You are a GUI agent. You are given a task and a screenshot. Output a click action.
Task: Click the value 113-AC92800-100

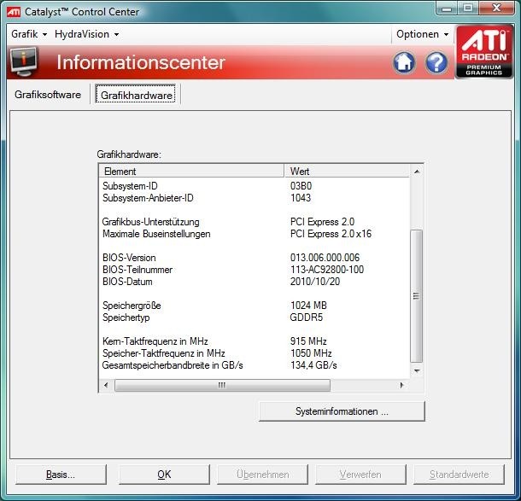327,270
